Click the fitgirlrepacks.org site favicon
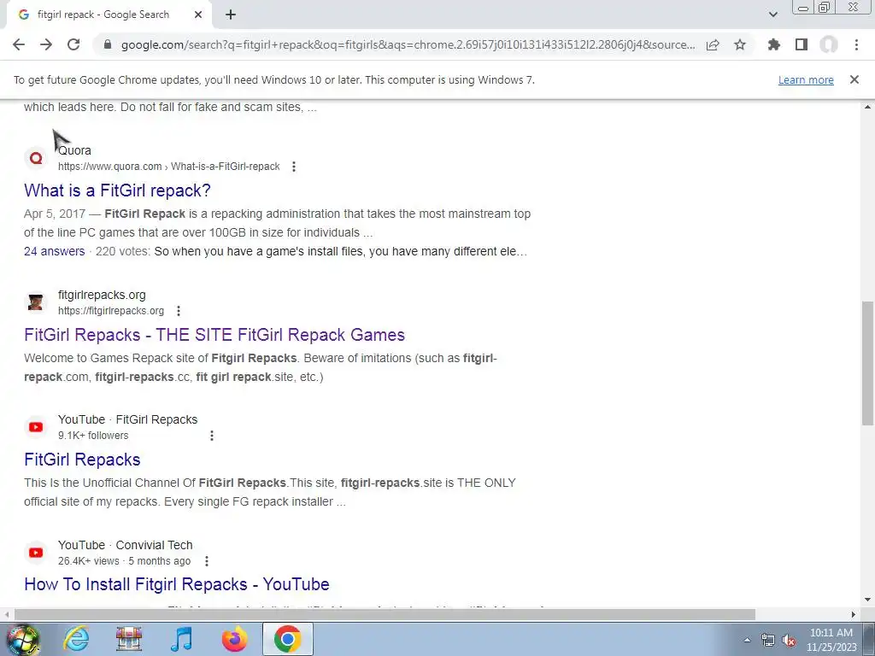The image size is (875, 656). (36, 302)
